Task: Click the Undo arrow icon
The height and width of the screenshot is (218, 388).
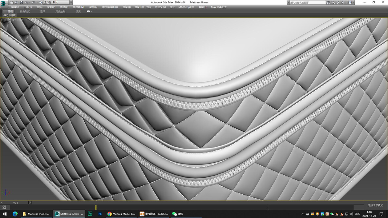Action: point(26,2)
